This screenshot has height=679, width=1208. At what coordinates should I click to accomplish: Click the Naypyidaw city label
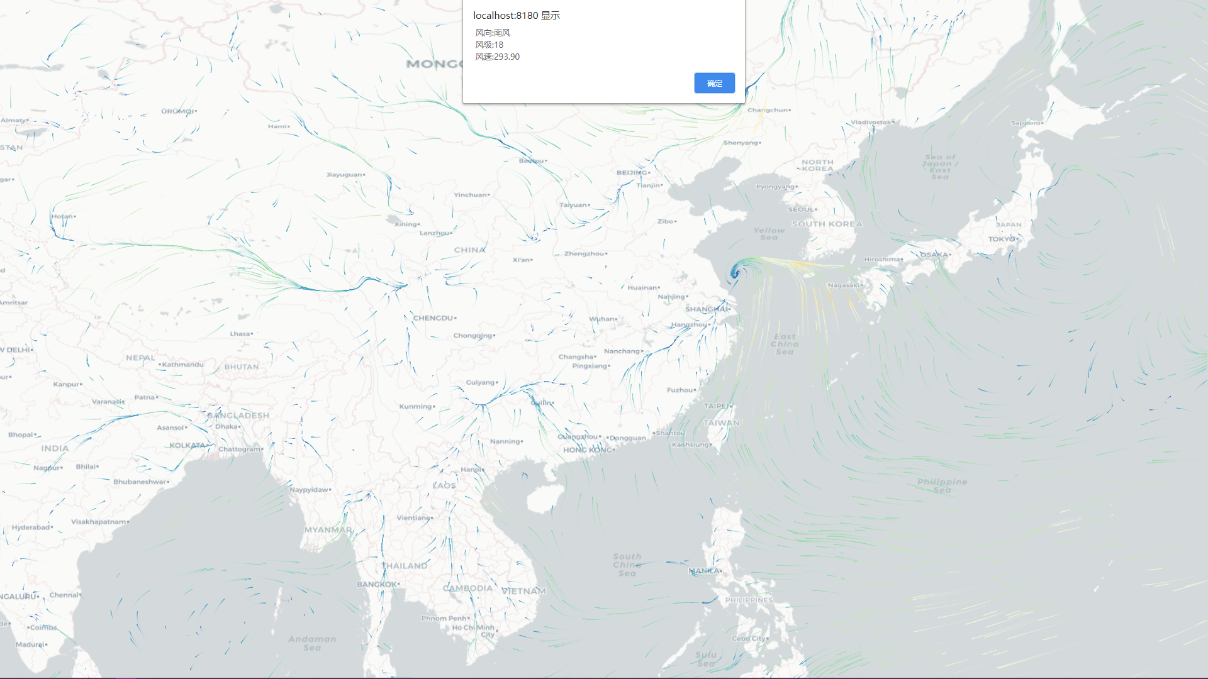point(310,490)
